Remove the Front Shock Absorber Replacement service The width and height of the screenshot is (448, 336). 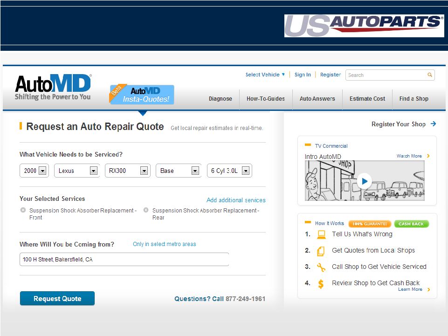(23, 211)
